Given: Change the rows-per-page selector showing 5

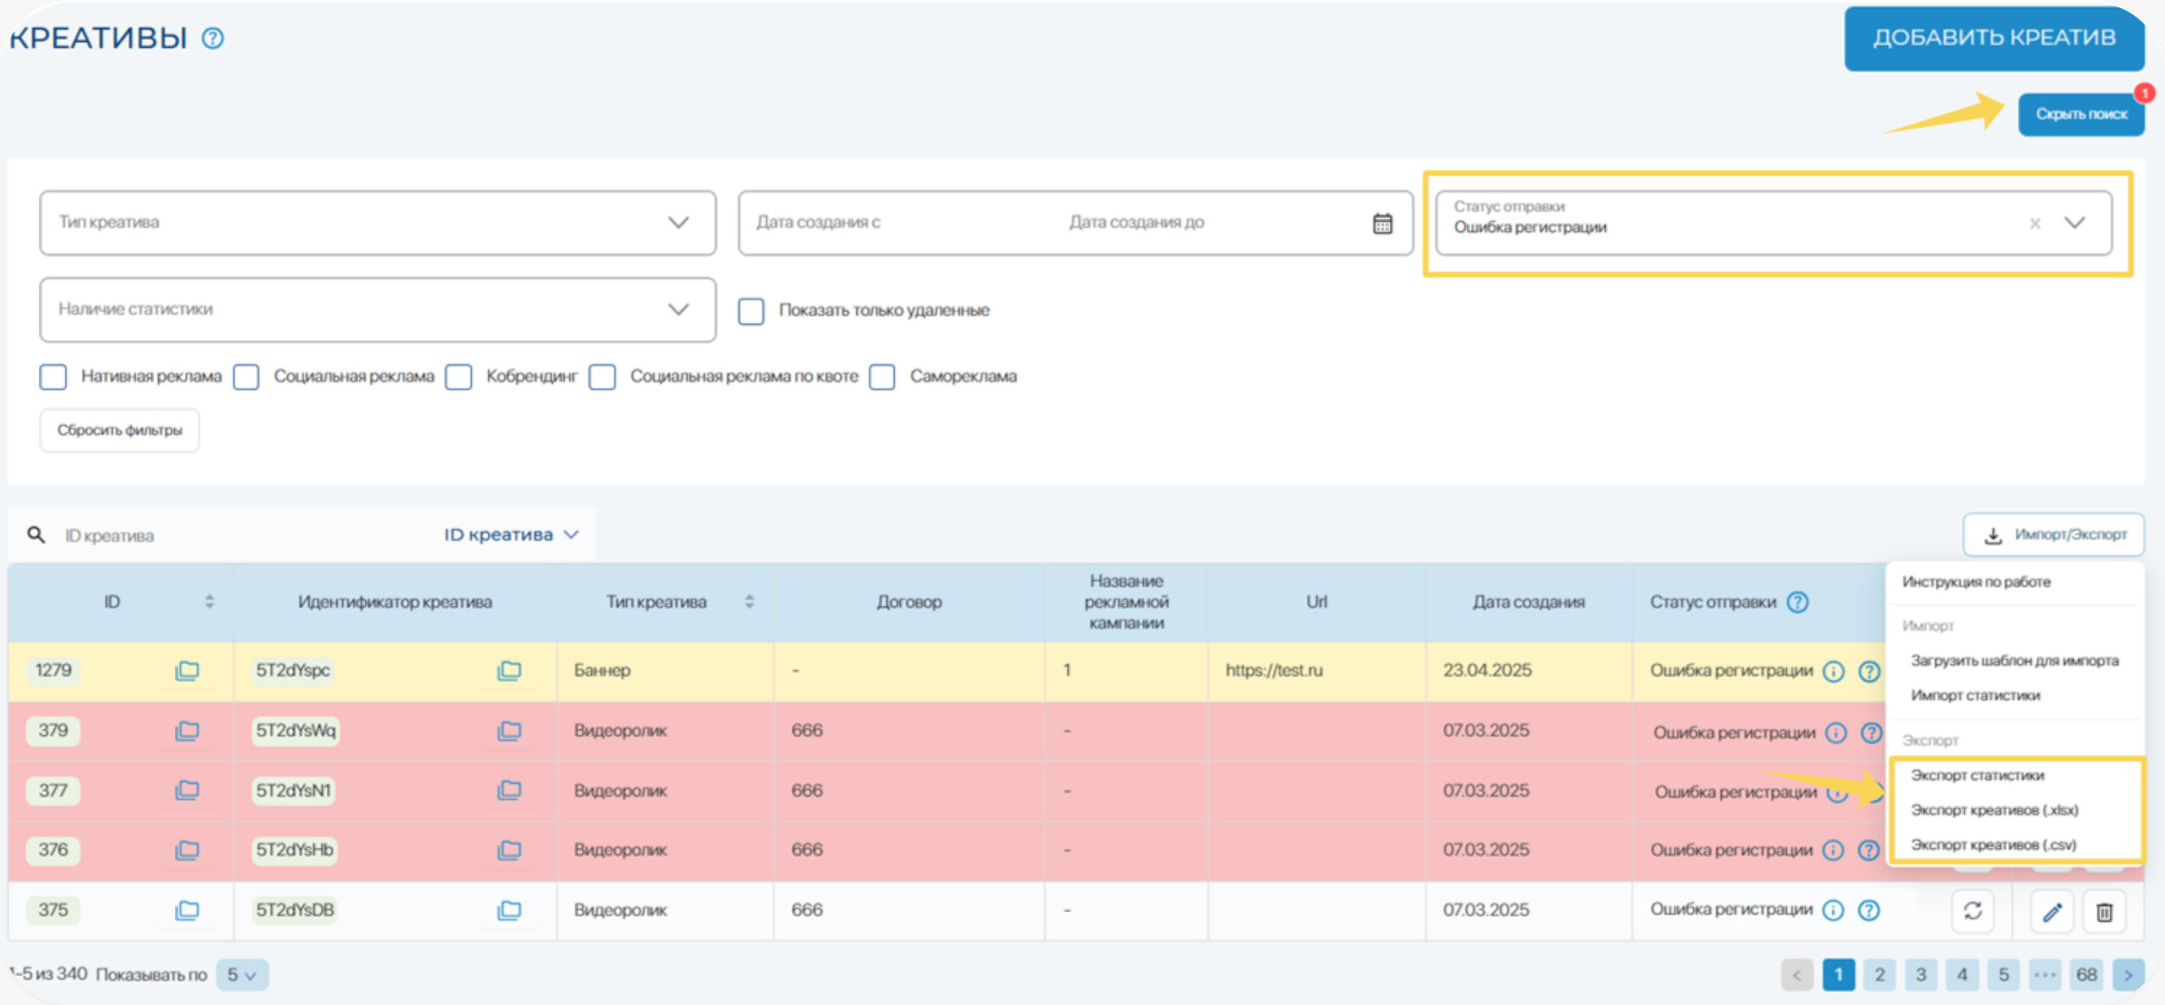Looking at the screenshot, I should pos(242,975).
